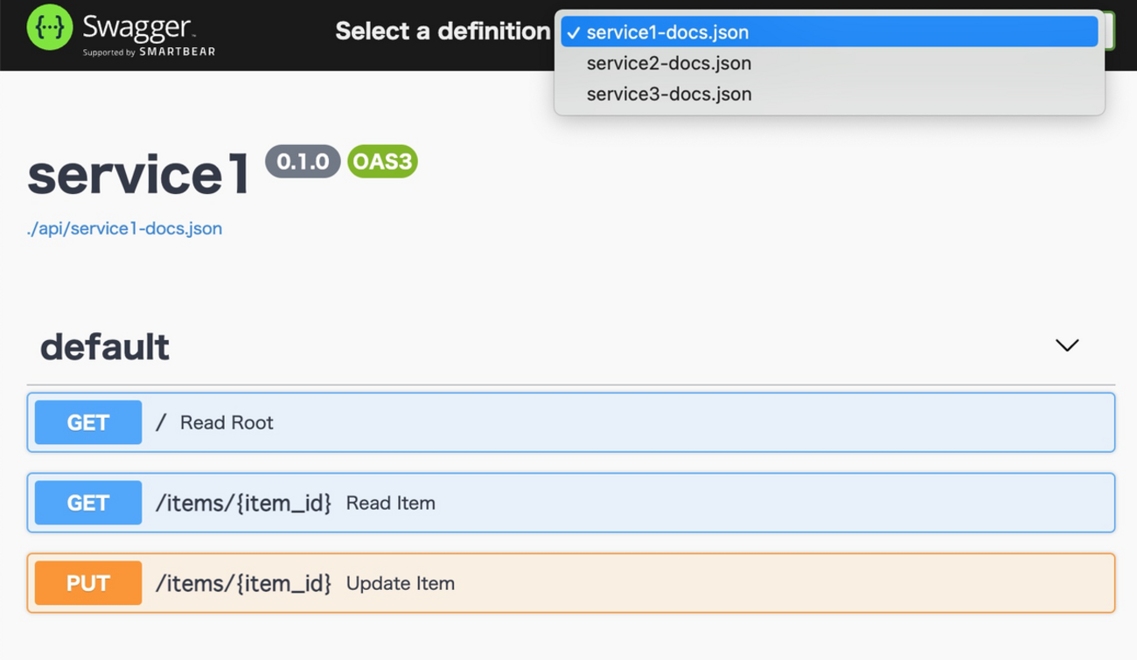The image size is (1137, 660).
Task: Click the Supported by SmartBear label
Action: pyautogui.click(x=149, y=52)
